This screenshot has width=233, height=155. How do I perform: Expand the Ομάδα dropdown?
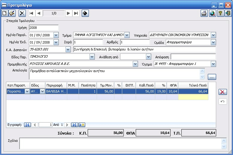tap(213, 42)
